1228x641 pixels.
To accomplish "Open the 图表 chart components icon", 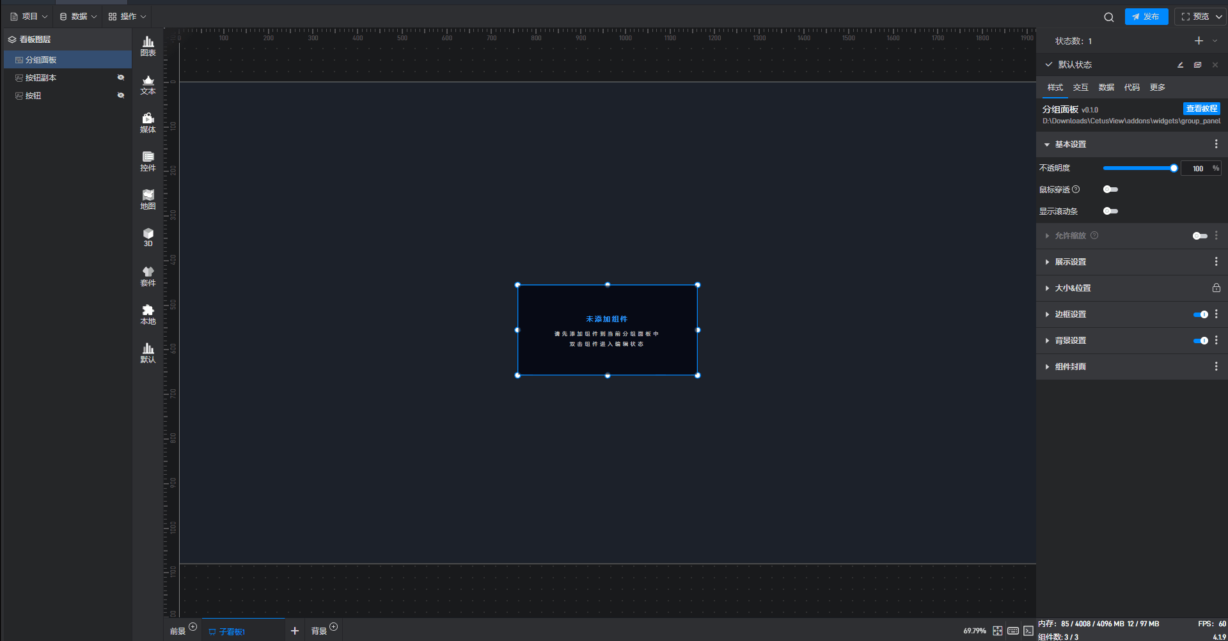I will pos(148,46).
